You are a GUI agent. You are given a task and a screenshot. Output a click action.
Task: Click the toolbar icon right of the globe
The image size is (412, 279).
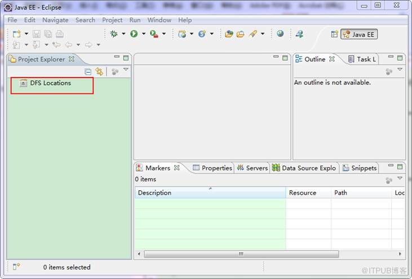299,34
